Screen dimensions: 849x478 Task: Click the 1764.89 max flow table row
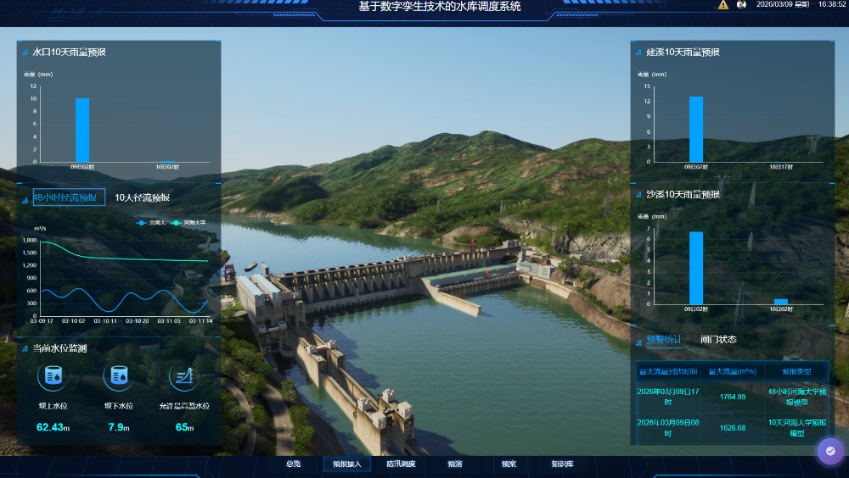[731, 397]
